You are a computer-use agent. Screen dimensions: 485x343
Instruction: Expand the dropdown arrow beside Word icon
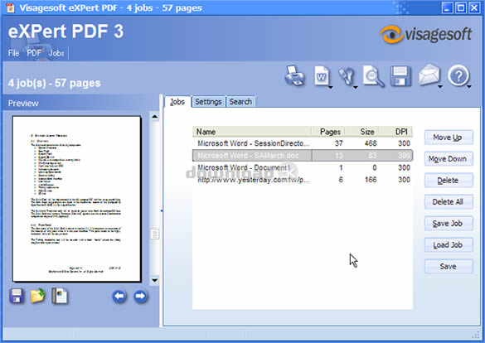coord(330,88)
